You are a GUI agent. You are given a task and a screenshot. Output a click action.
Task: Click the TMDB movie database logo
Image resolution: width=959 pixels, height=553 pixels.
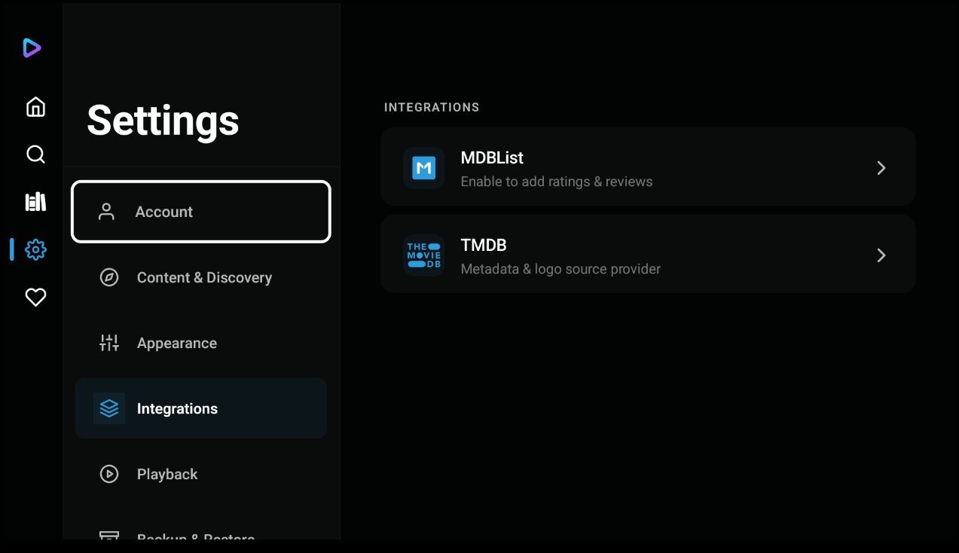[423, 255]
